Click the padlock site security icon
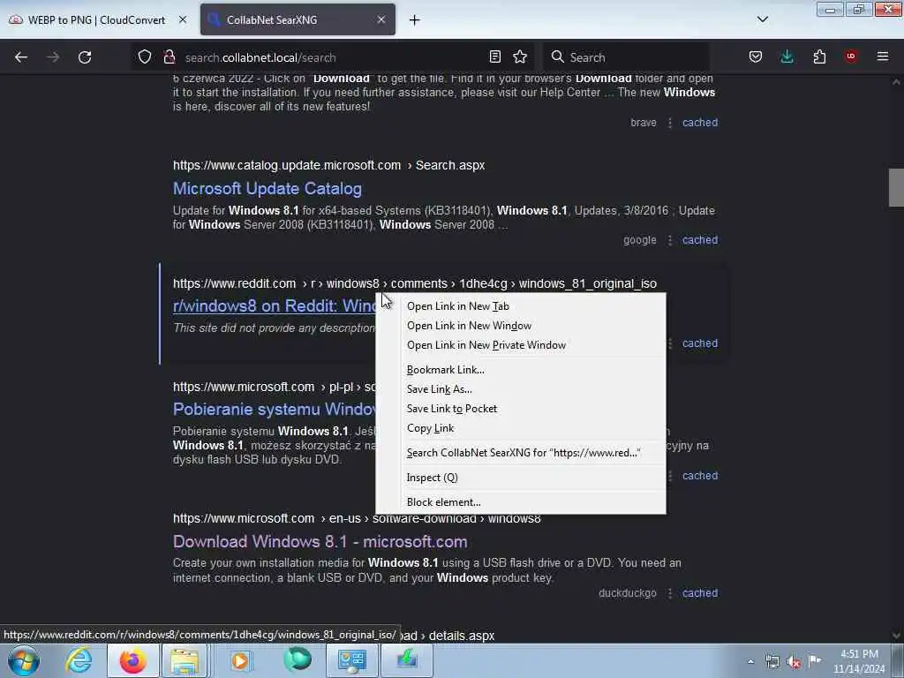This screenshot has height=678, width=904. coord(169,57)
